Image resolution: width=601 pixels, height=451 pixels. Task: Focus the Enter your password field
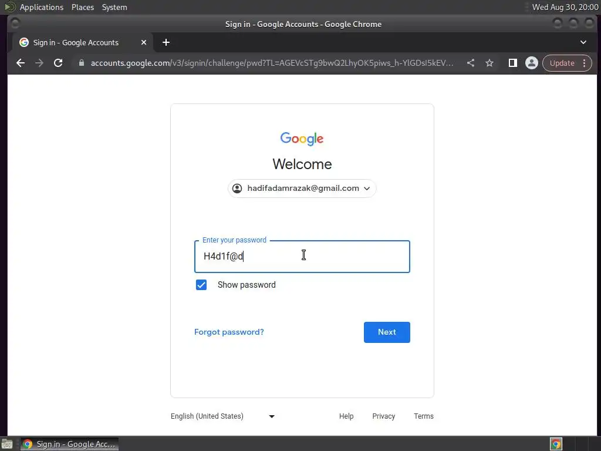(x=302, y=257)
